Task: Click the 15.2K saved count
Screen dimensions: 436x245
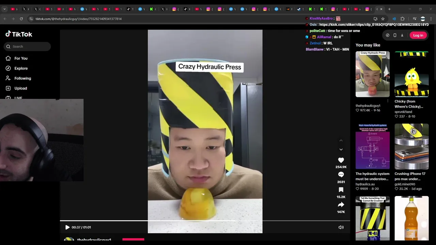Action: (341, 197)
